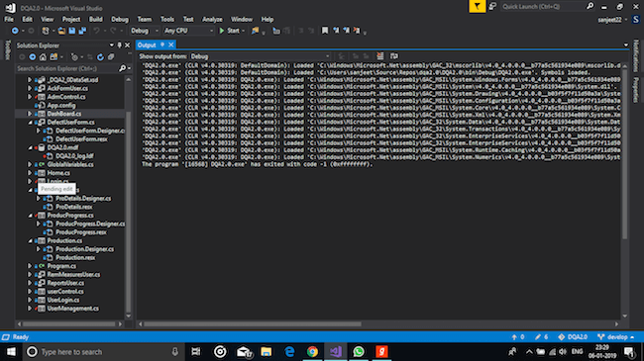Expand the Program.cs node
Screen dimensions: 644x361
click(x=30, y=266)
